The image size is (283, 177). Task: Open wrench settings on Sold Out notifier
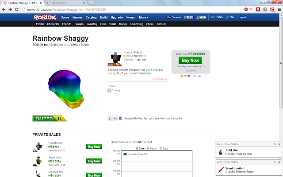tap(275, 144)
